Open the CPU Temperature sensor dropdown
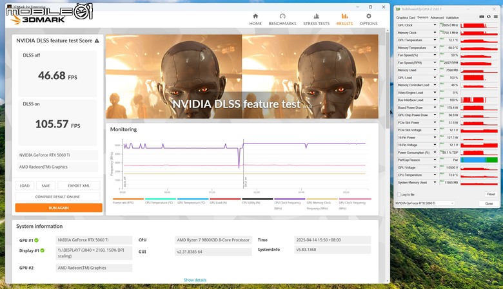 [x=435, y=174]
